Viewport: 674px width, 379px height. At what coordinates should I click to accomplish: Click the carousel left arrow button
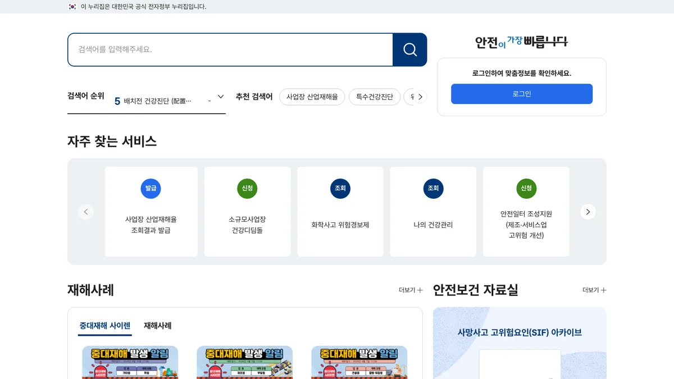86,212
